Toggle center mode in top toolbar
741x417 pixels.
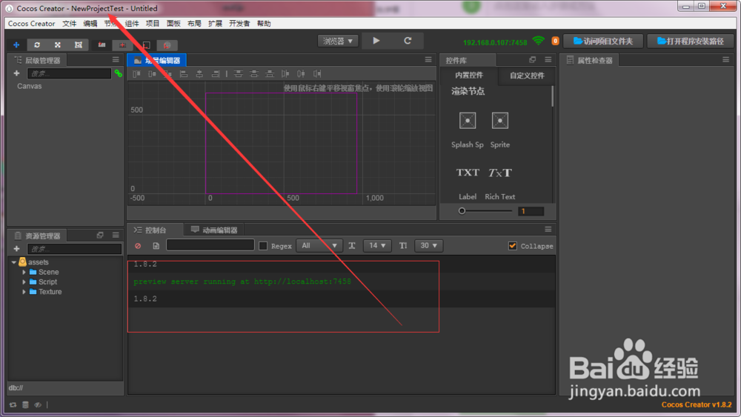click(x=122, y=45)
